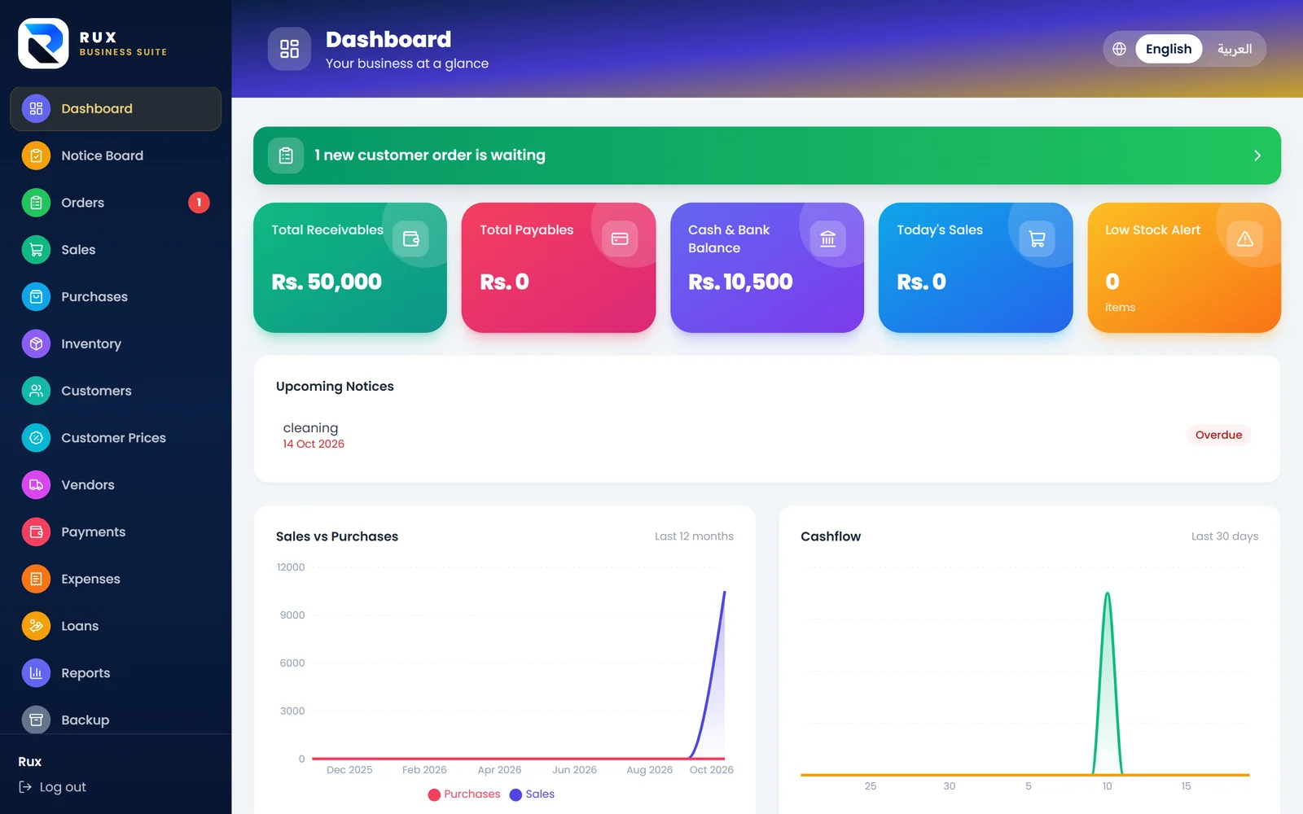Screen dimensions: 1303x814
Task: Click the Notice Board clipboard icon
Action: click(36, 155)
